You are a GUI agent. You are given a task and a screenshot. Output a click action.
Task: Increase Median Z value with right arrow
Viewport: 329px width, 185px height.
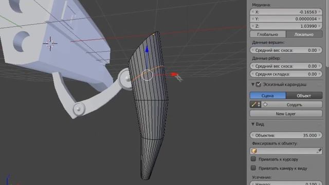click(x=320, y=26)
